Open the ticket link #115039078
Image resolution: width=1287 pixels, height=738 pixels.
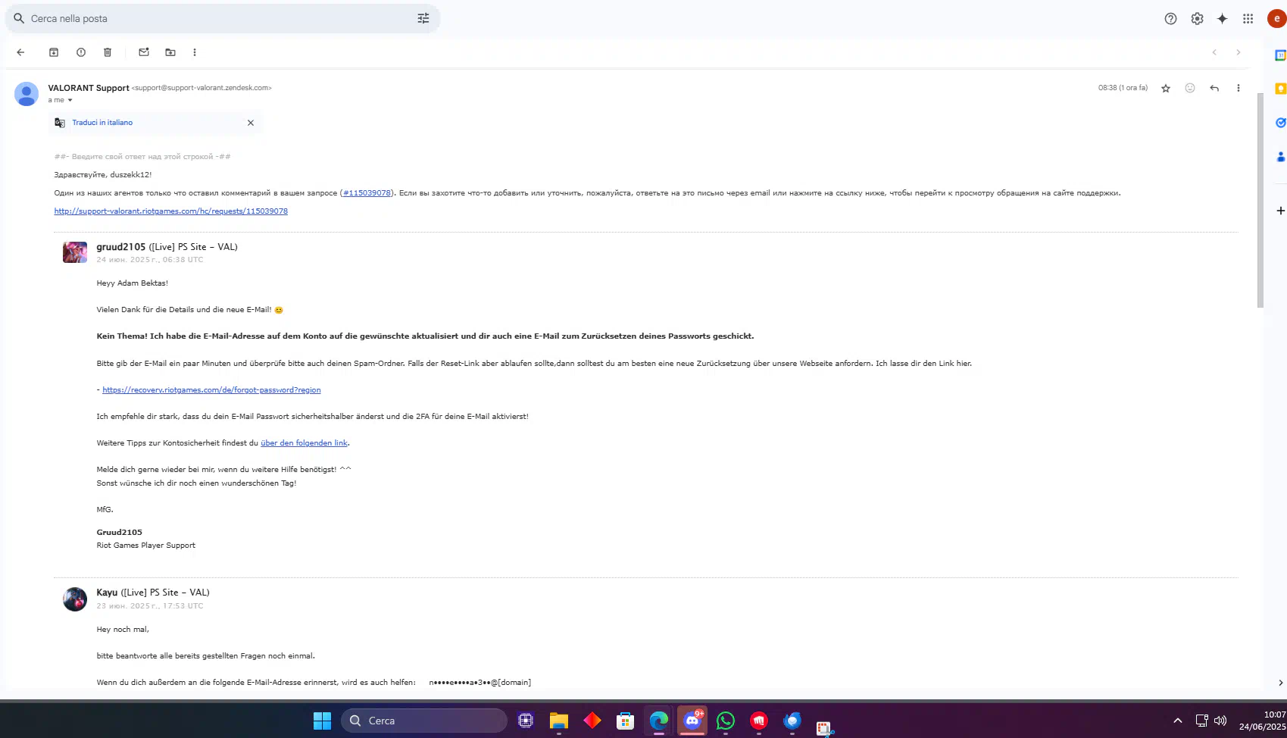pyautogui.click(x=367, y=193)
